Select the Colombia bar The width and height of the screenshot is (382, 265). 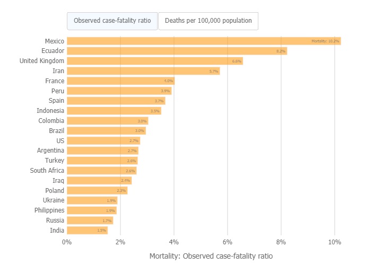[107, 121]
